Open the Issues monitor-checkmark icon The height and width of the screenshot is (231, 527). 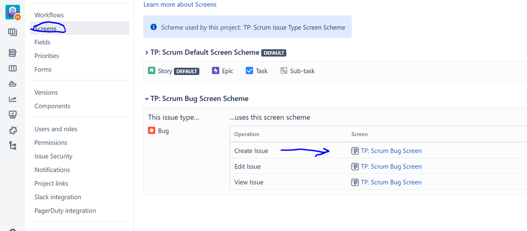[13, 115]
